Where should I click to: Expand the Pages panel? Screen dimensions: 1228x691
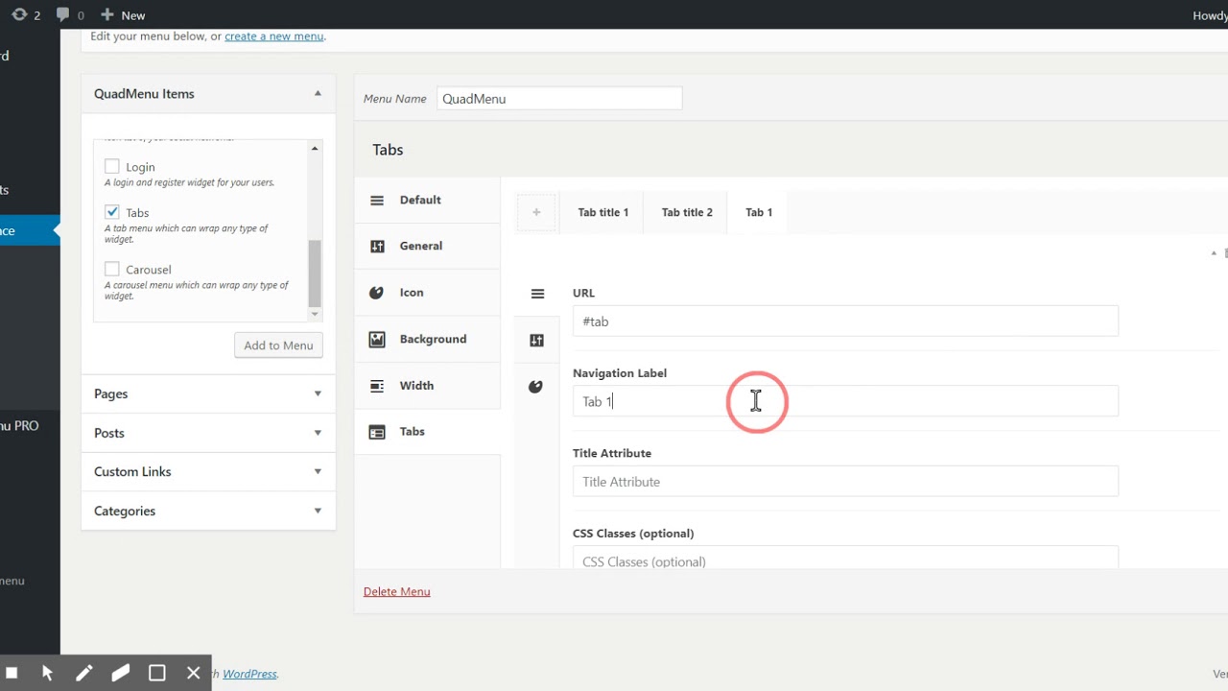click(x=318, y=393)
